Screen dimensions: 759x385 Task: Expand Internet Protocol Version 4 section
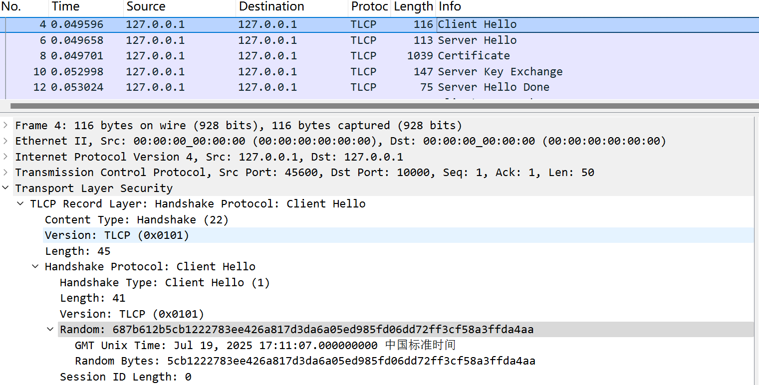point(5,157)
